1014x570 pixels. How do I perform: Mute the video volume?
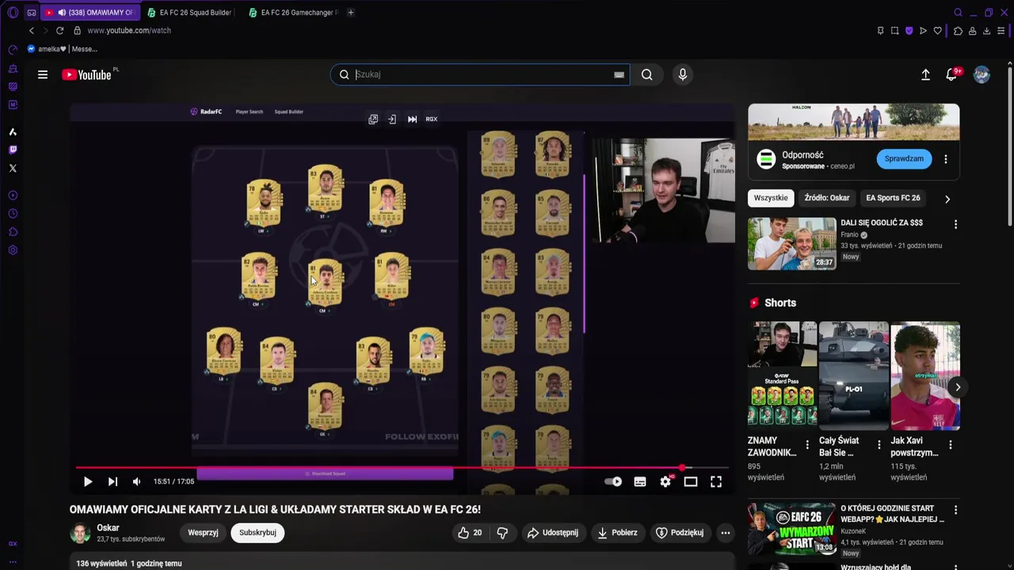pyautogui.click(x=136, y=481)
